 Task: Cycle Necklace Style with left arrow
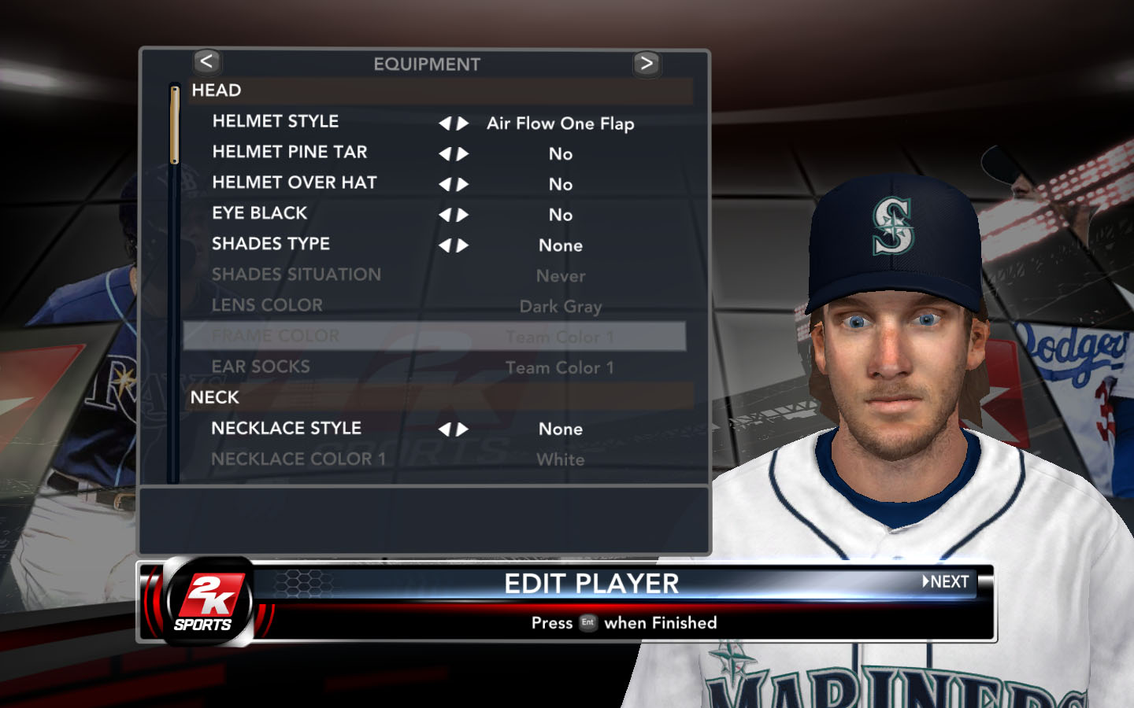[x=445, y=430]
